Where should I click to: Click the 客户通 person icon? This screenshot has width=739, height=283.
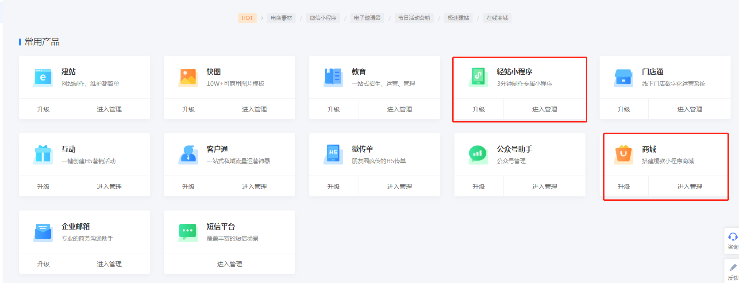click(188, 155)
